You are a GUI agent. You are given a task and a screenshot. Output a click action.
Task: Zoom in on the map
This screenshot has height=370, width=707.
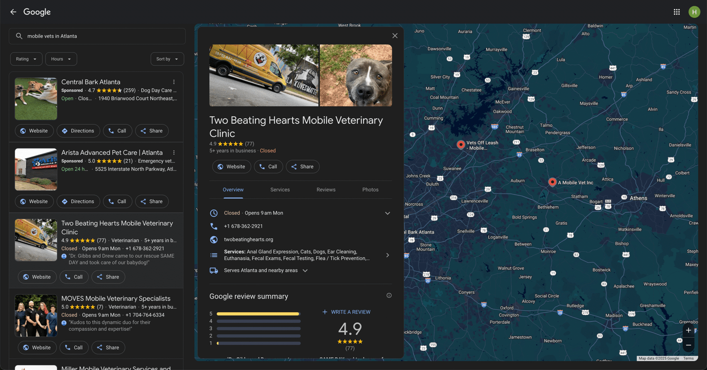coord(688,330)
